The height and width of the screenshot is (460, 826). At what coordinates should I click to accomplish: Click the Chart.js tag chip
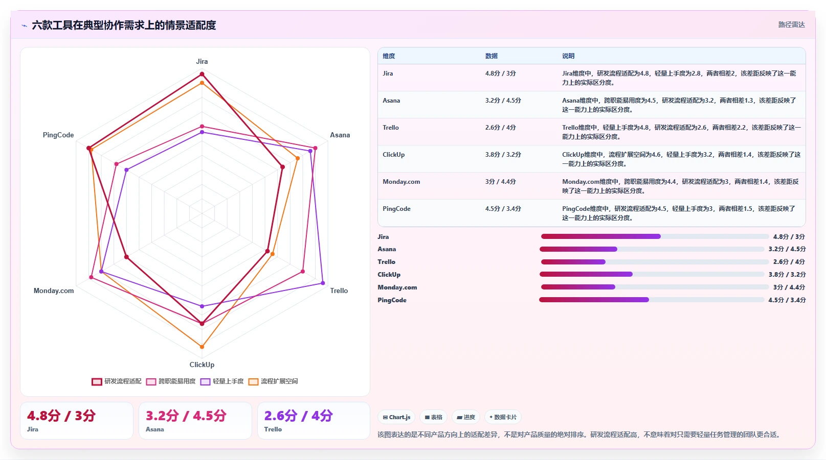tap(396, 417)
